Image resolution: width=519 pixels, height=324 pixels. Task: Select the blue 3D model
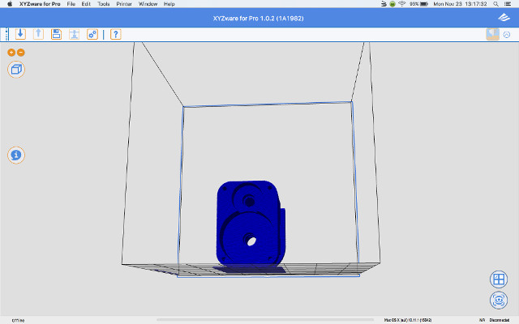(251, 224)
